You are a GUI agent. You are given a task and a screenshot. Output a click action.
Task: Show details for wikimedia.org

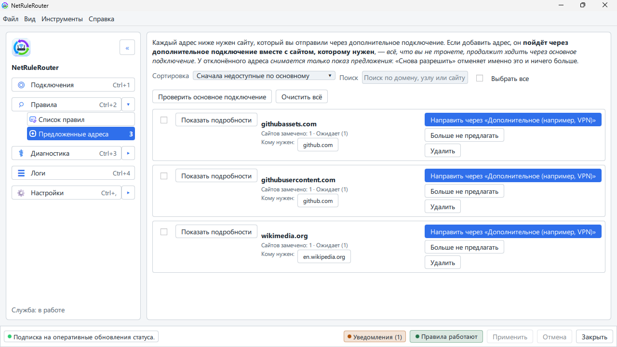click(x=216, y=232)
